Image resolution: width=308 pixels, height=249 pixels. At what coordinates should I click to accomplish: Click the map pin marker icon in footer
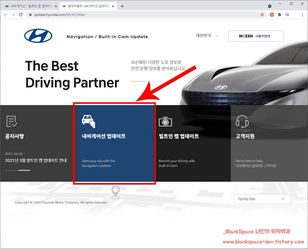click(x=115, y=192)
